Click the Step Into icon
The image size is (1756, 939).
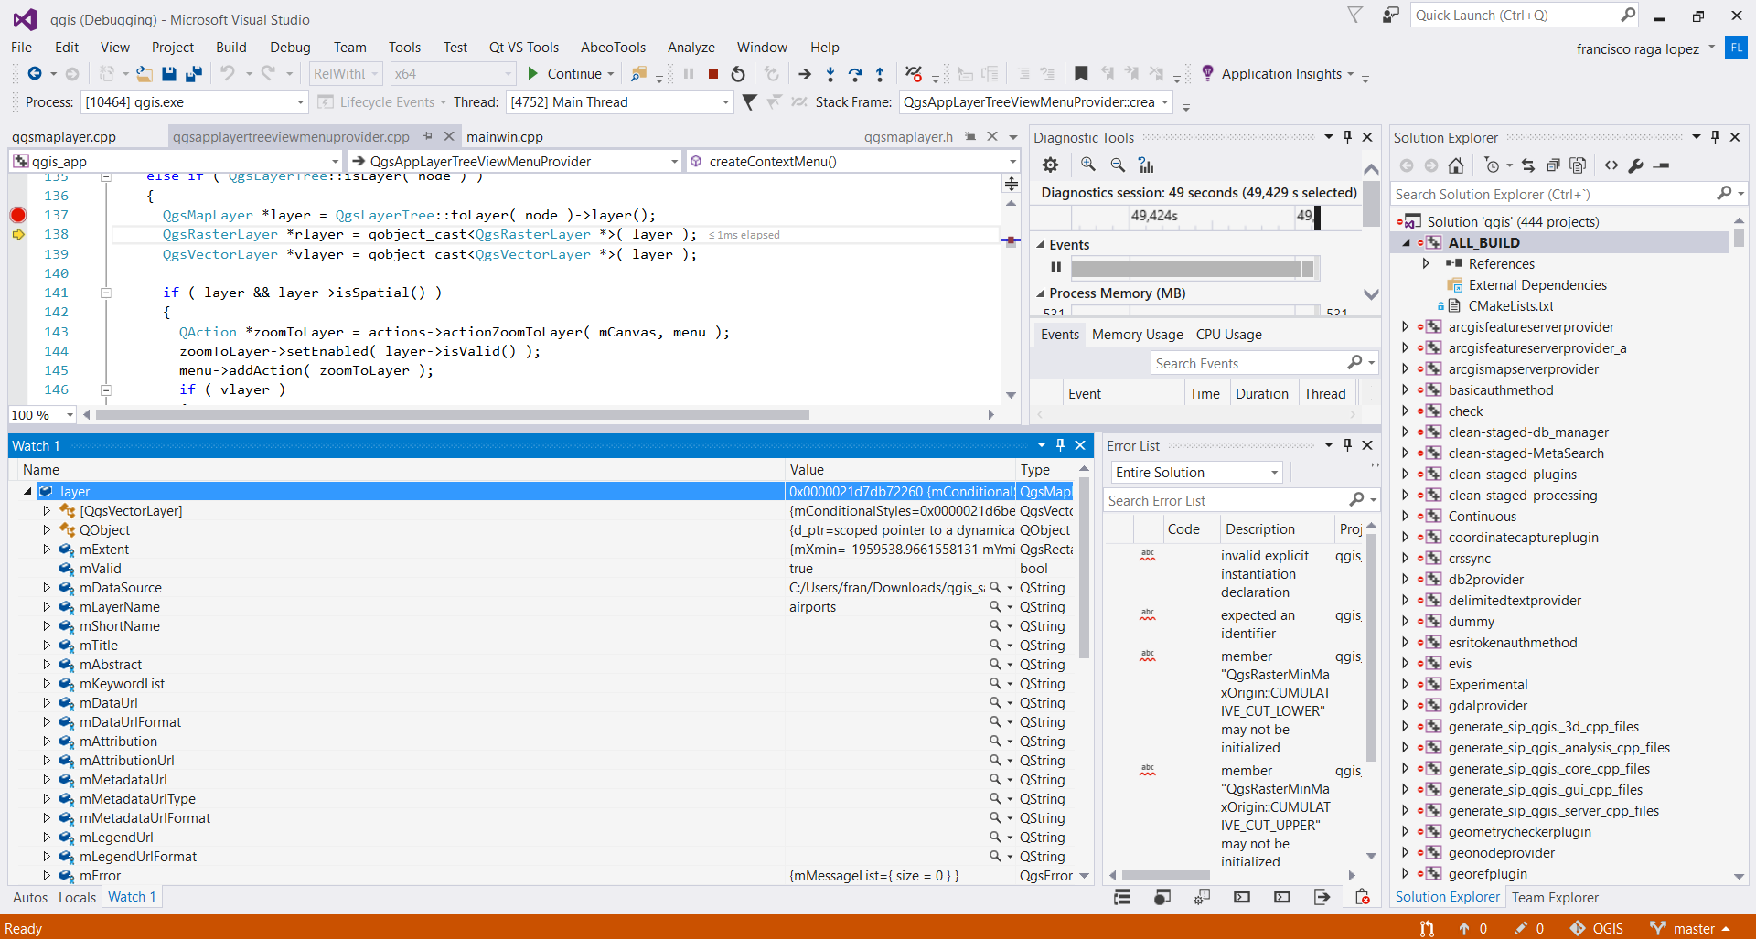830,74
